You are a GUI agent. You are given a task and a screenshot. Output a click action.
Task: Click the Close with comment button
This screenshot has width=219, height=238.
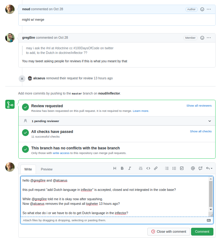169,231
